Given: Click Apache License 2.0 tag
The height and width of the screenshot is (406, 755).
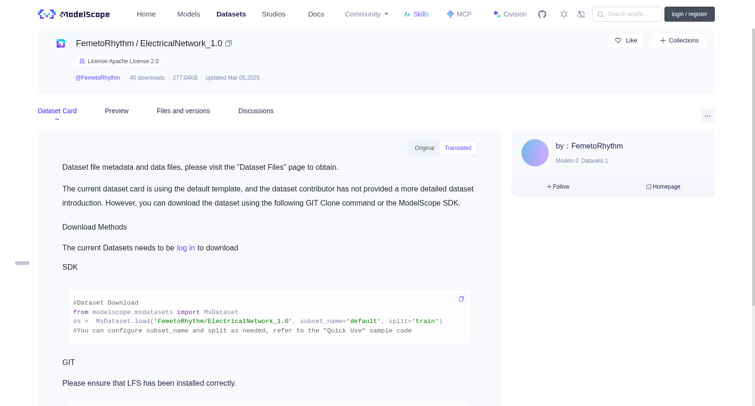Looking at the screenshot, I should 118,61.
